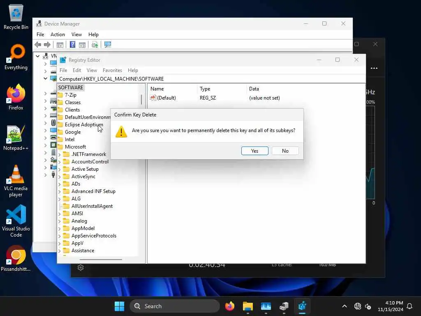The height and width of the screenshot is (316, 421).
Task: Click the Windows Start button
Action: [119, 306]
